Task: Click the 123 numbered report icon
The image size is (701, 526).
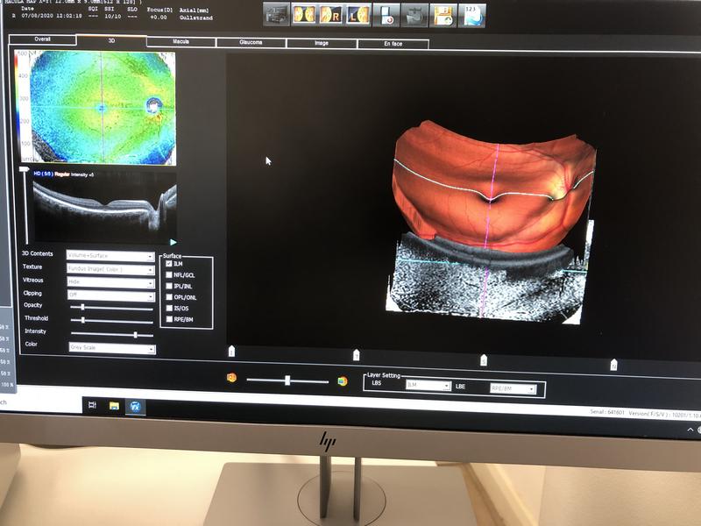Action: 472,15
